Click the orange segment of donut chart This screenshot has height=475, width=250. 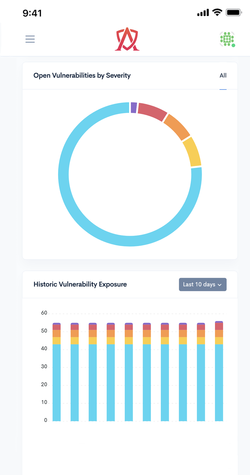pyautogui.click(x=177, y=127)
